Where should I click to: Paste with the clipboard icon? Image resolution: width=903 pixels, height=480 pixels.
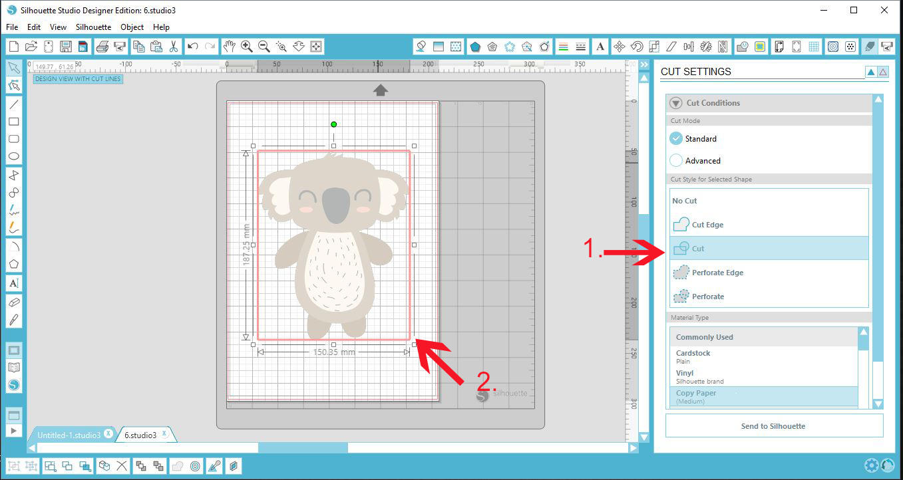pyautogui.click(x=156, y=47)
